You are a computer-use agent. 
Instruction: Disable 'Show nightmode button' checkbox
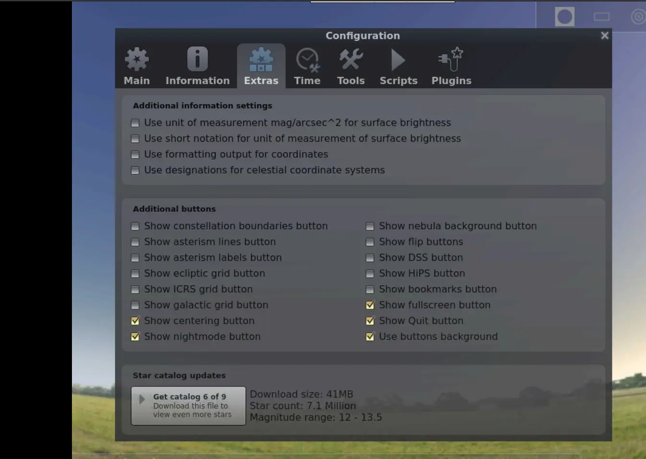[135, 337]
